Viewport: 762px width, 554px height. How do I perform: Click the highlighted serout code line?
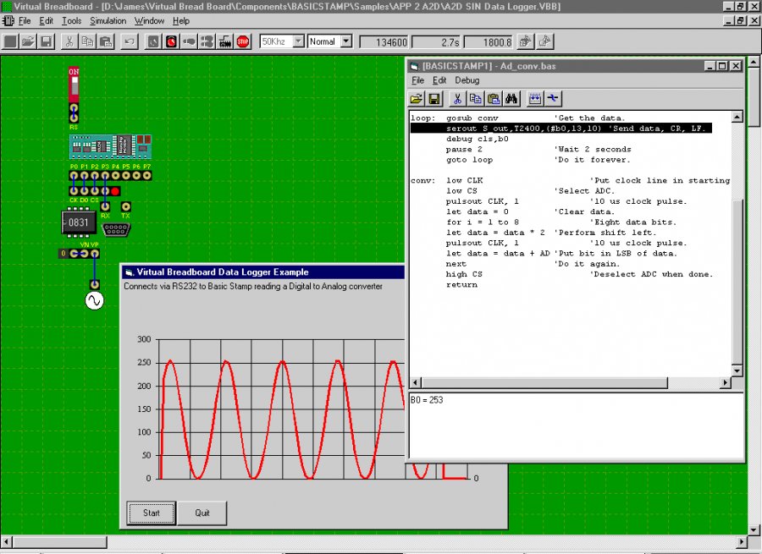pyautogui.click(x=561, y=129)
